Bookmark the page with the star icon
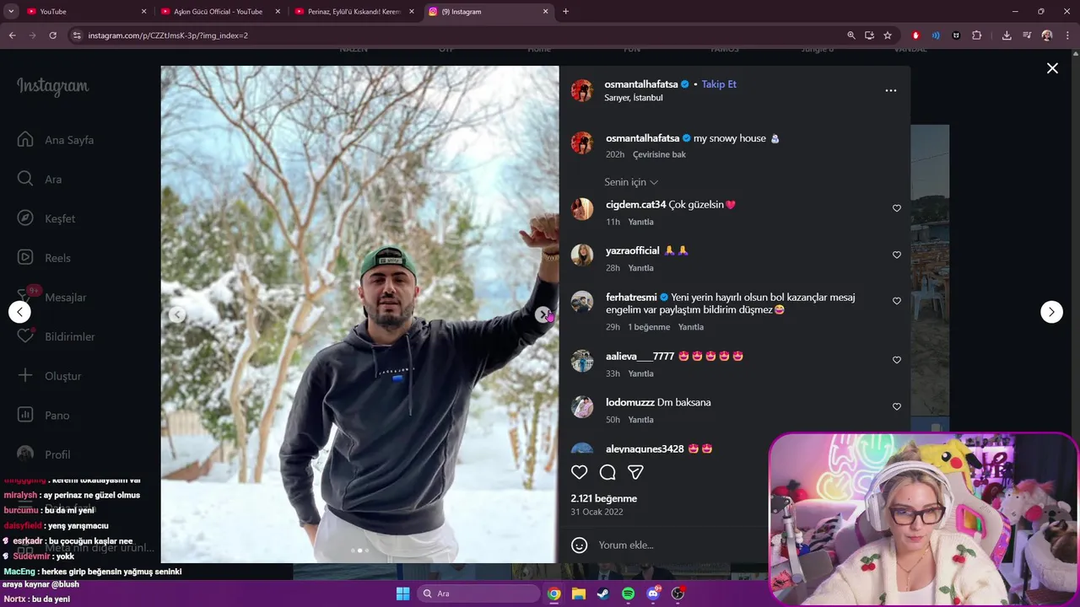The width and height of the screenshot is (1080, 607). (888, 35)
